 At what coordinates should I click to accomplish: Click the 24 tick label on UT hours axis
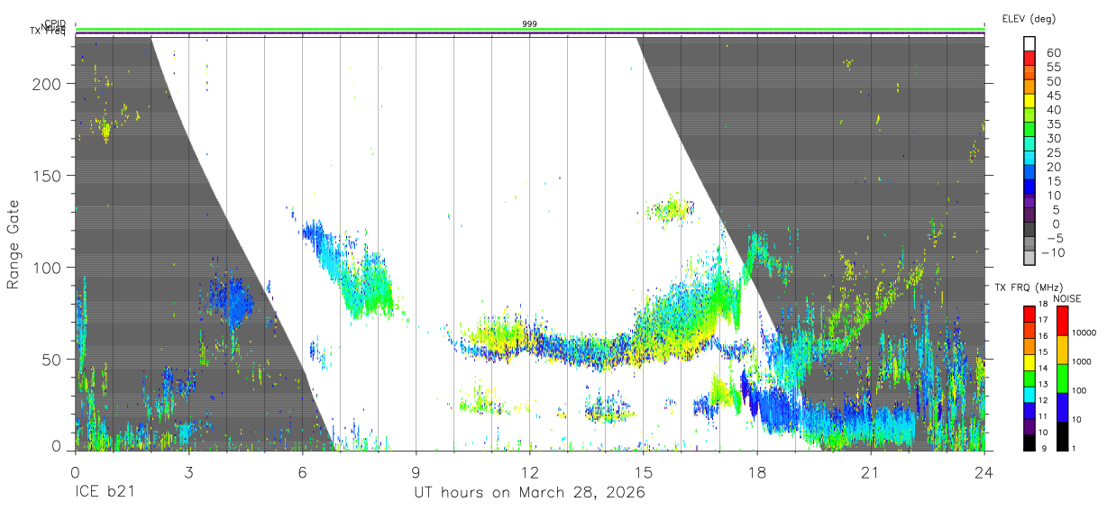(984, 472)
